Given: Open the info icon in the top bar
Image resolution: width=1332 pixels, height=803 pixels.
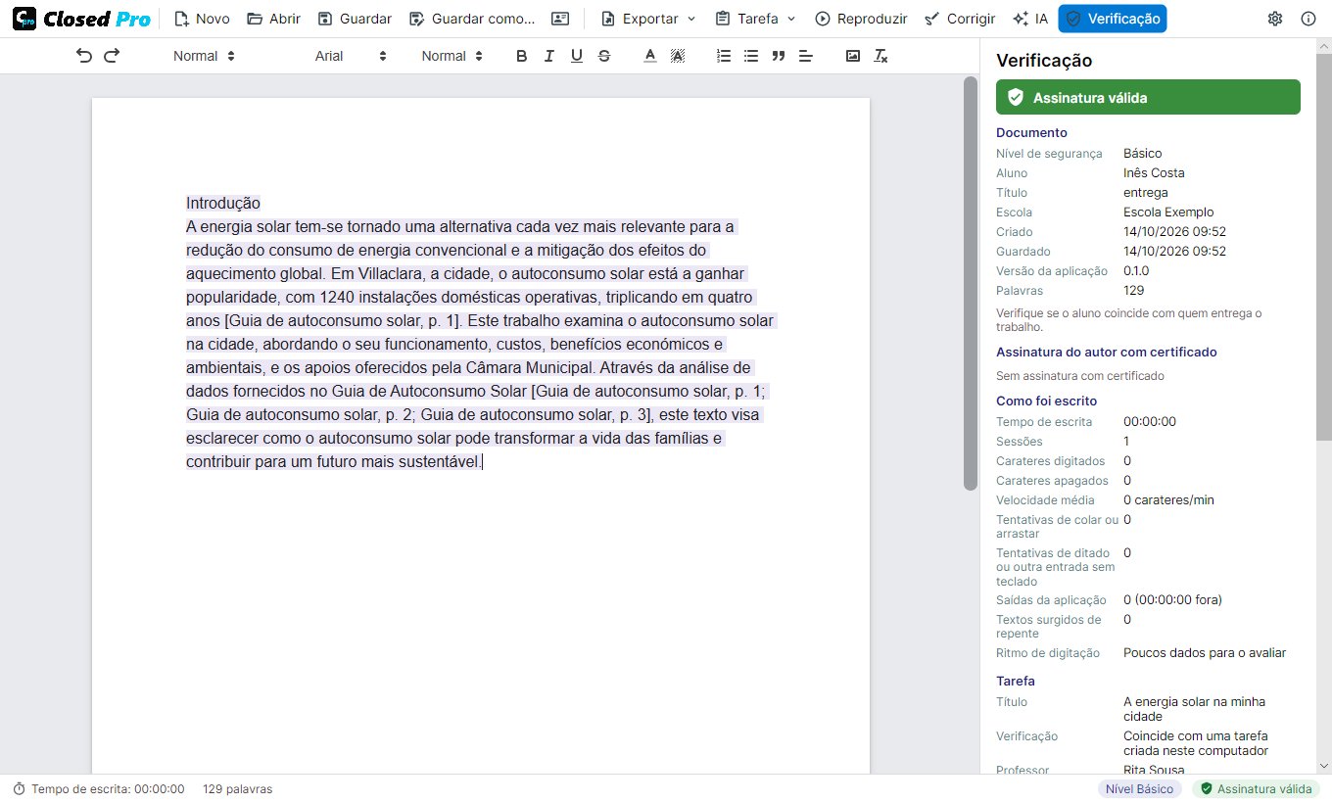Looking at the screenshot, I should pyautogui.click(x=1308, y=19).
